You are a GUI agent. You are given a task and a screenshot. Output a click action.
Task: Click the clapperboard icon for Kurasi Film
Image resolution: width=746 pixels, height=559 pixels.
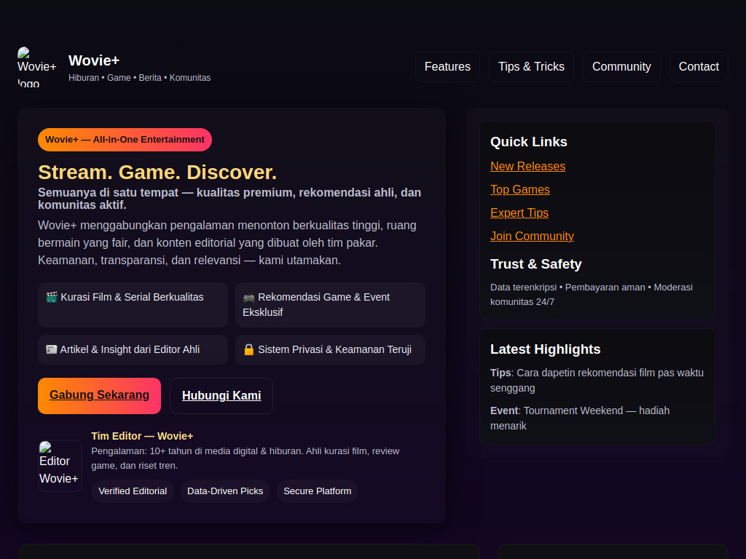click(x=52, y=297)
